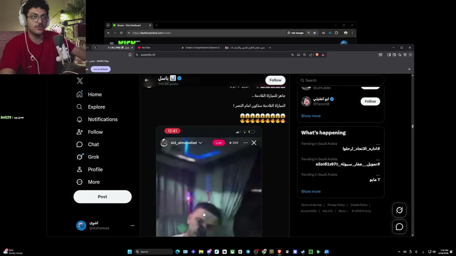The image size is (456, 256).
Task: Open the first trending hashtag ارحلوا
Action: pyautogui.click(x=361, y=149)
